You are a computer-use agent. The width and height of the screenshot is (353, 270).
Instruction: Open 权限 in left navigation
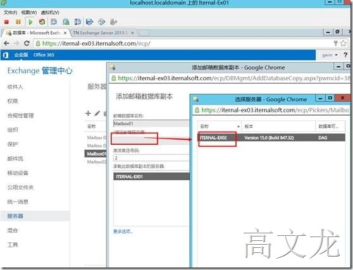point(13,101)
